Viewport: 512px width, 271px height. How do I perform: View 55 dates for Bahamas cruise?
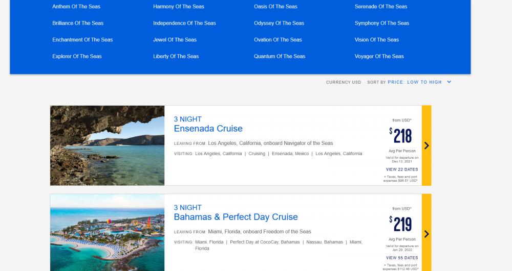pyautogui.click(x=402, y=258)
